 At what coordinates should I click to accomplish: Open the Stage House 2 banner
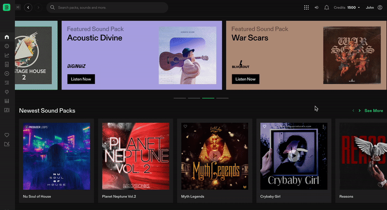[x=36, y=55]
